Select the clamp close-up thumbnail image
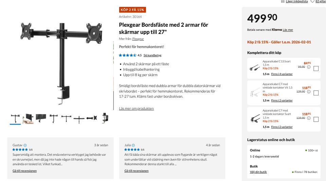 pyautogui.click(x=105, y=118)
